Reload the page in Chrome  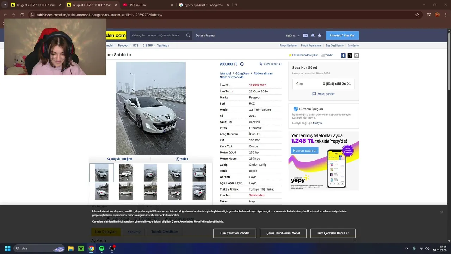pyautogui.click(x=22, y=15)
